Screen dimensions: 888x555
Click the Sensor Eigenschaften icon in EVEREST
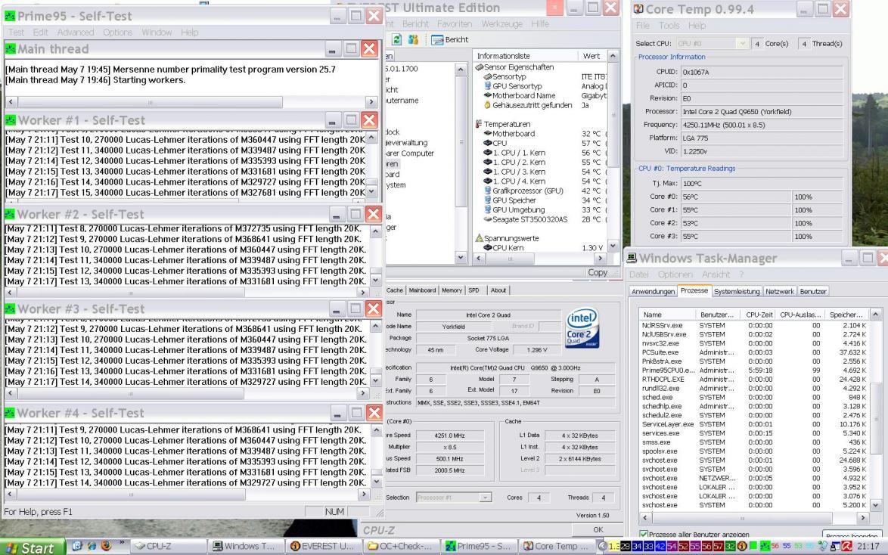[x=479, y=67]
